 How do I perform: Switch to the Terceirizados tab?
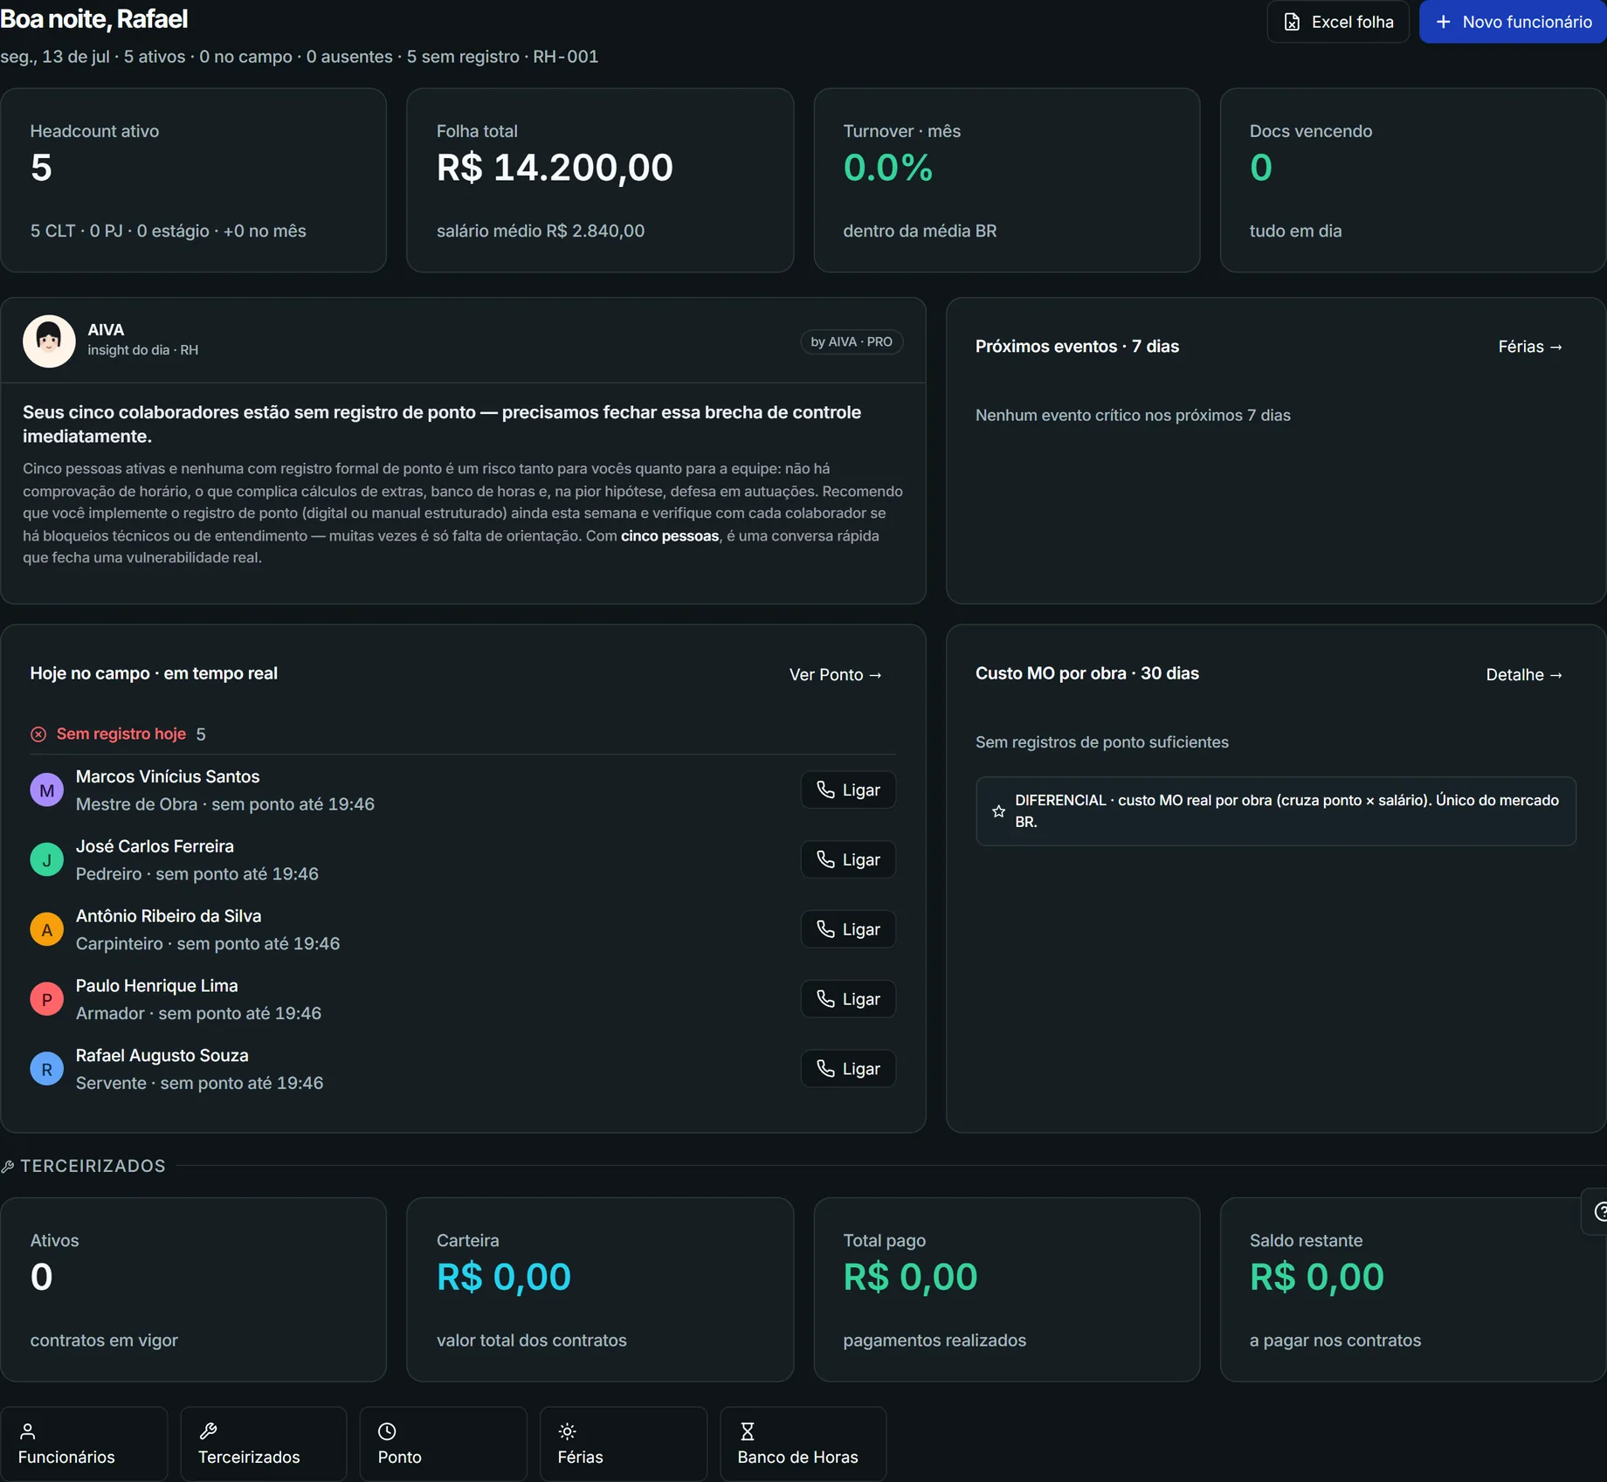click(264, 1444)
